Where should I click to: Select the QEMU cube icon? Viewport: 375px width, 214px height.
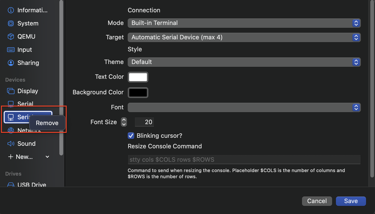point(11,36)
